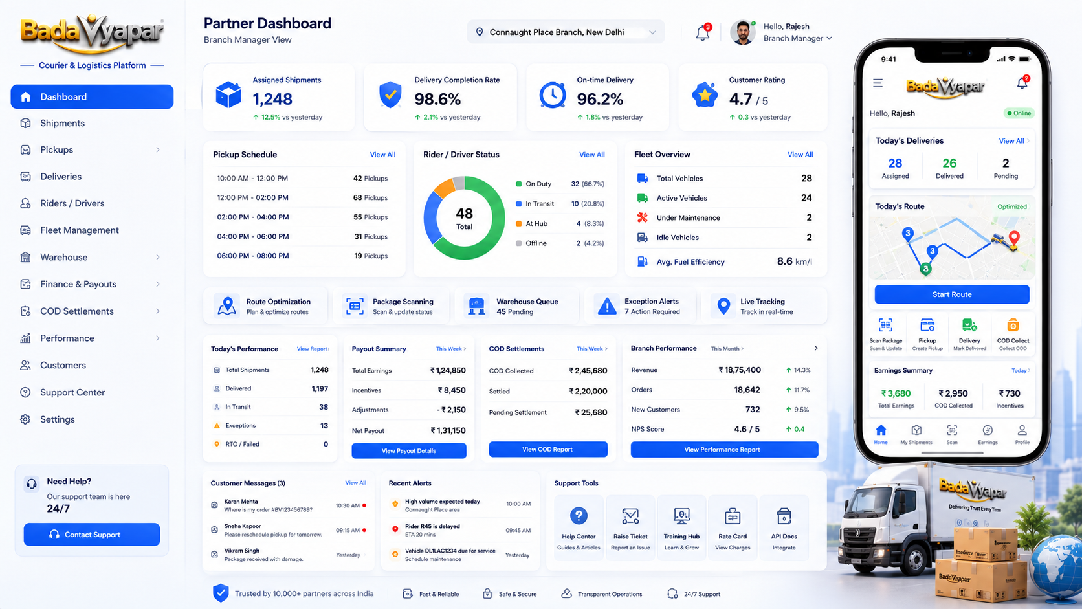
Task: Click the Warehouse Queue icon
Action: [477, 305]
